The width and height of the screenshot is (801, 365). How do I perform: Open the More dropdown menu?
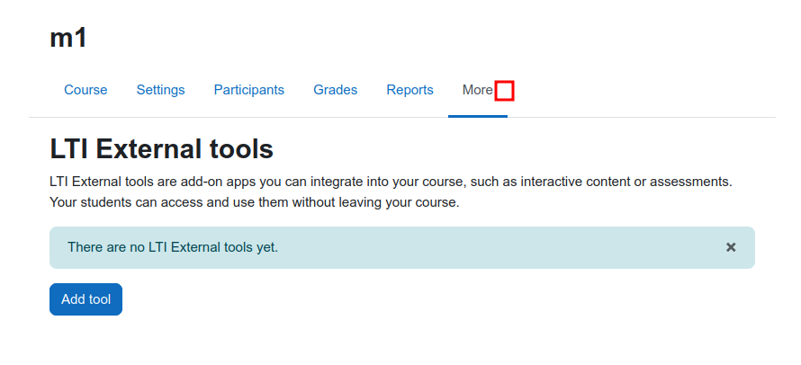coord(478,90)
